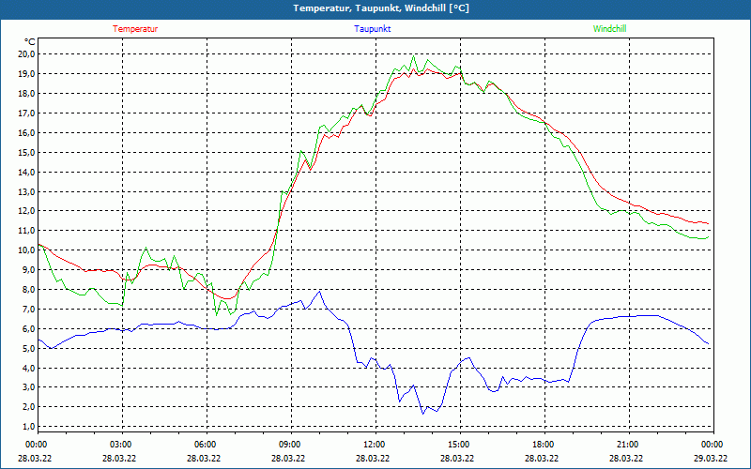Click the '28.03.22' date beneath 09:00
This screenshot has height=469, width=751.
[x=288, y=458]
